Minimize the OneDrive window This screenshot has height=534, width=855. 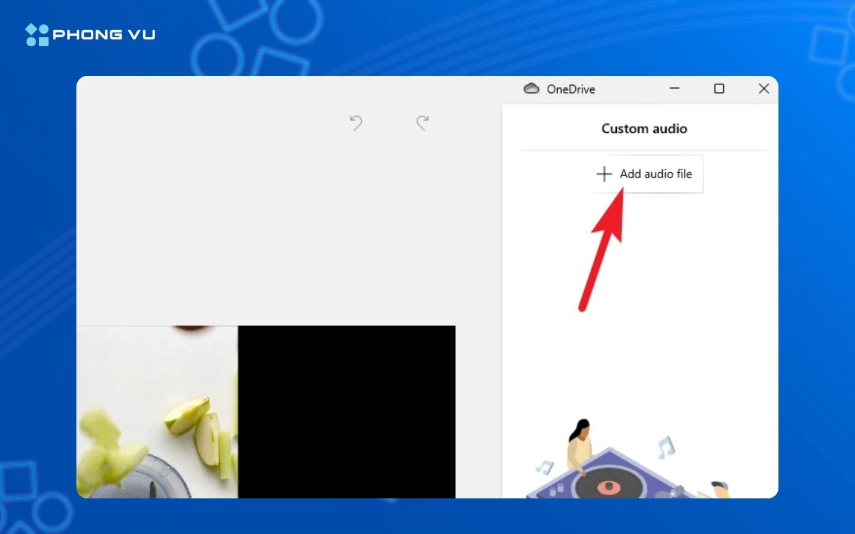(x=674, y=88)
